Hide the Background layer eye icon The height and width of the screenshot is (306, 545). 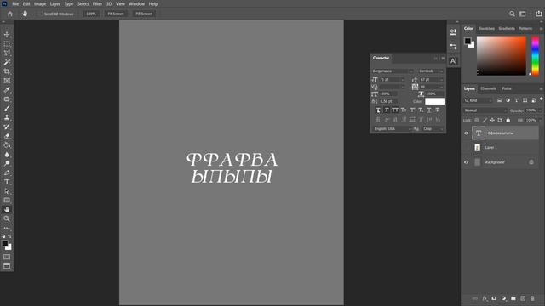point(466,162)
